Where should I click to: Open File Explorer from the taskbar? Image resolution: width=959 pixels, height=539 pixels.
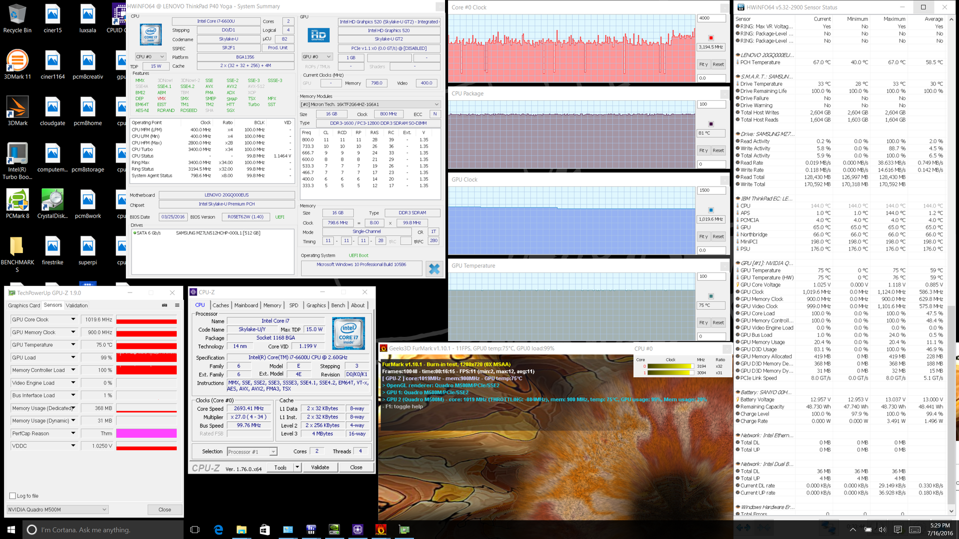(241, 530)
